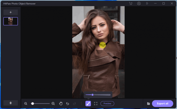Image resolution: width=177 pixels, height=109 pixels.
Task: Zoom out with the magnifier minus icon
Action: pos(26,103)
